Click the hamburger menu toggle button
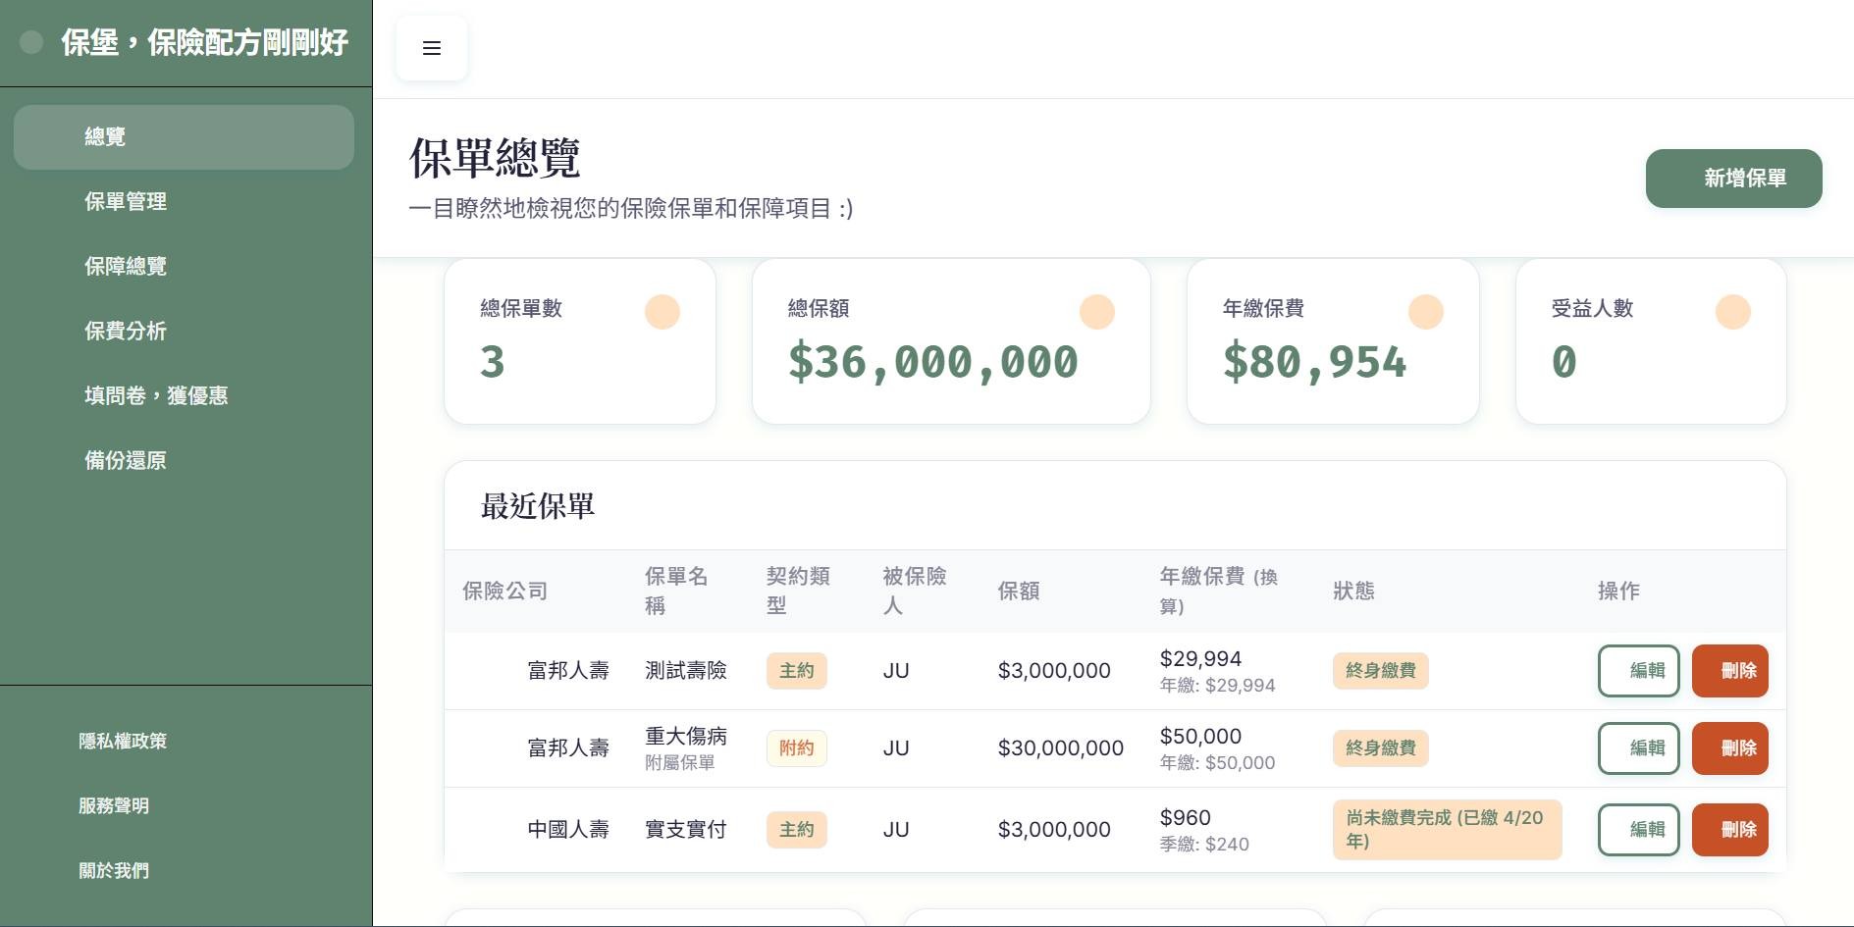Screen dimensions: 1854x927 click(x=432, y=48)
